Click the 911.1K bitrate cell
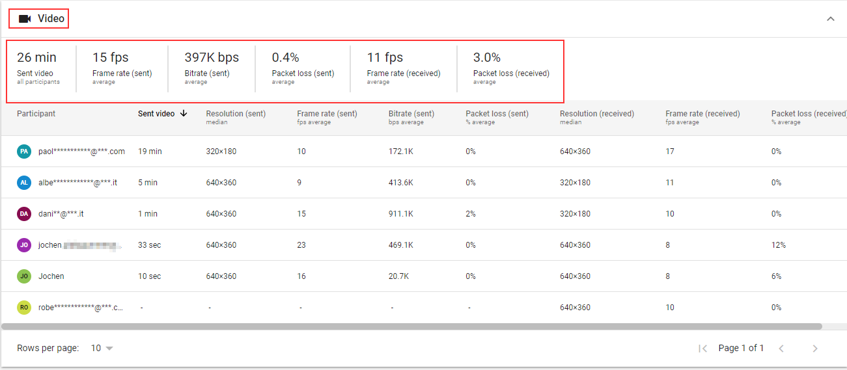The width and height of the screenshot is (847, 370). [x=401, y=214]
